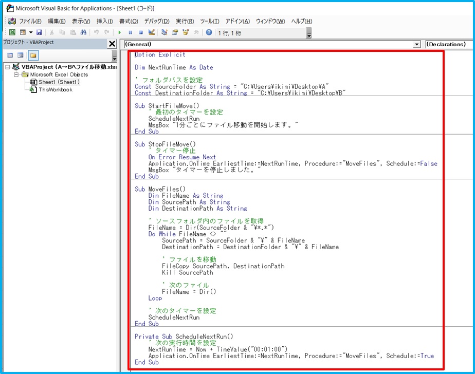Click the 'FileCopy SourcePath, DestinationPath' line
This screenshot has width=475, height=374.
[223, 266]
